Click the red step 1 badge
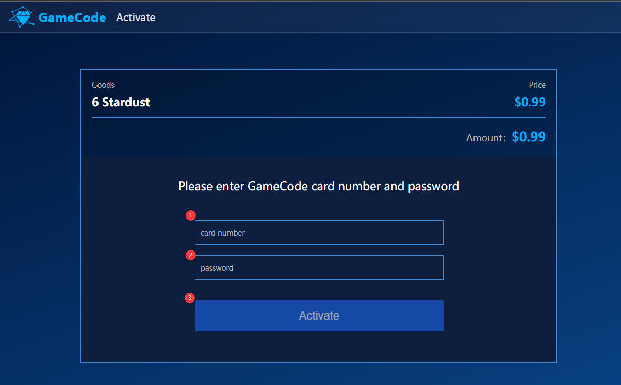This screenshot has height=385, width=621. 191,215
